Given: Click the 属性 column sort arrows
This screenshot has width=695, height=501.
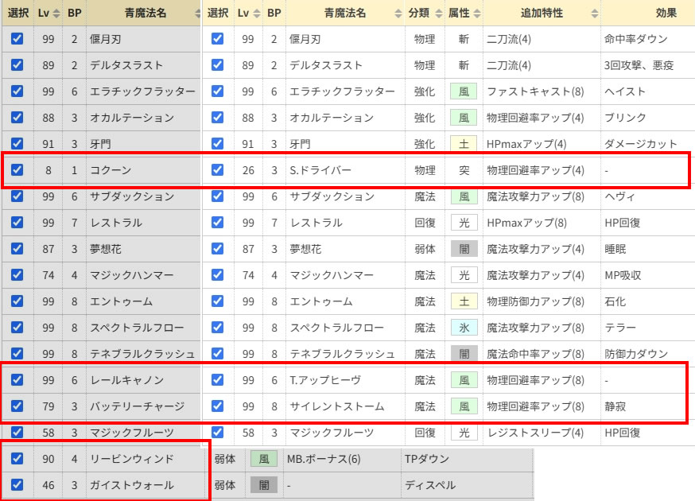Looking at the screenshot, I should (x=475, y=14).
